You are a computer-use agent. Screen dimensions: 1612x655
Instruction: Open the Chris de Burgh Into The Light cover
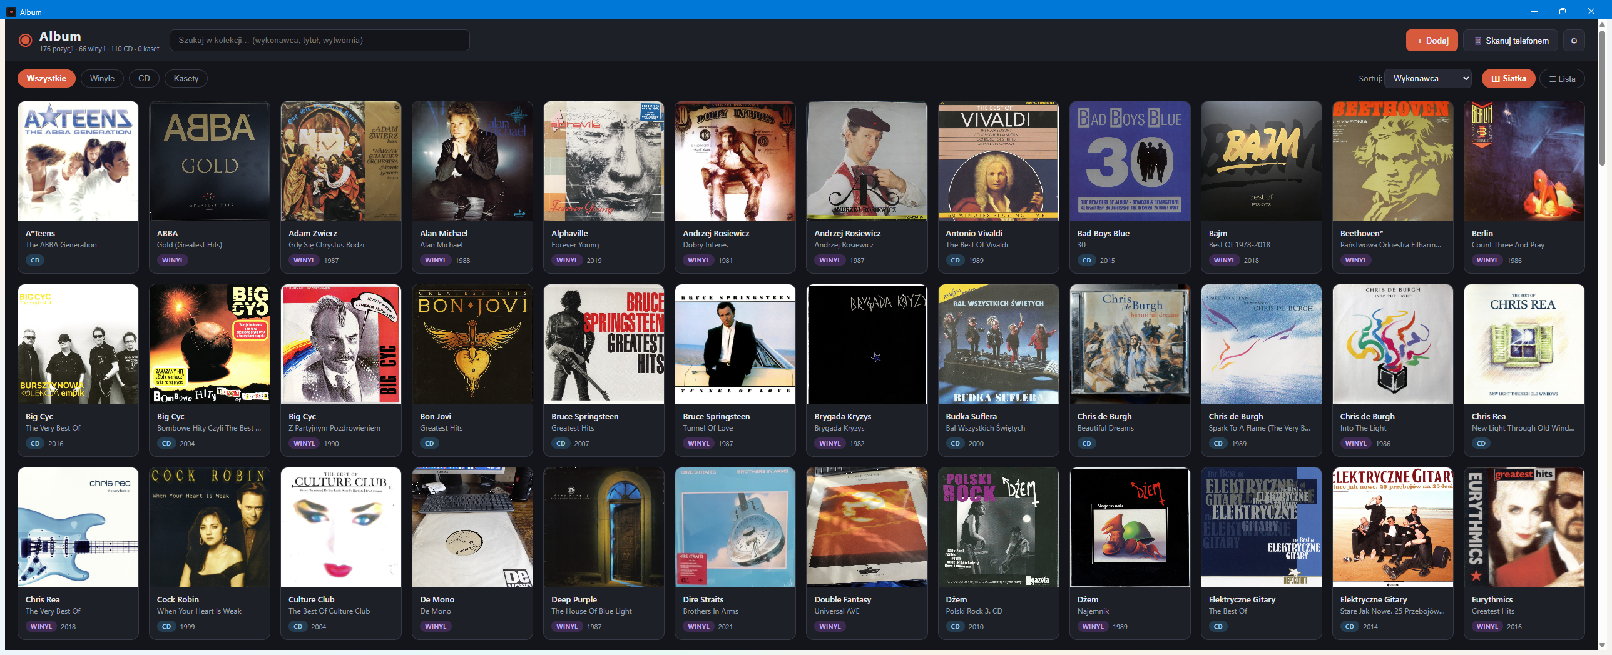pos(1393,344)
